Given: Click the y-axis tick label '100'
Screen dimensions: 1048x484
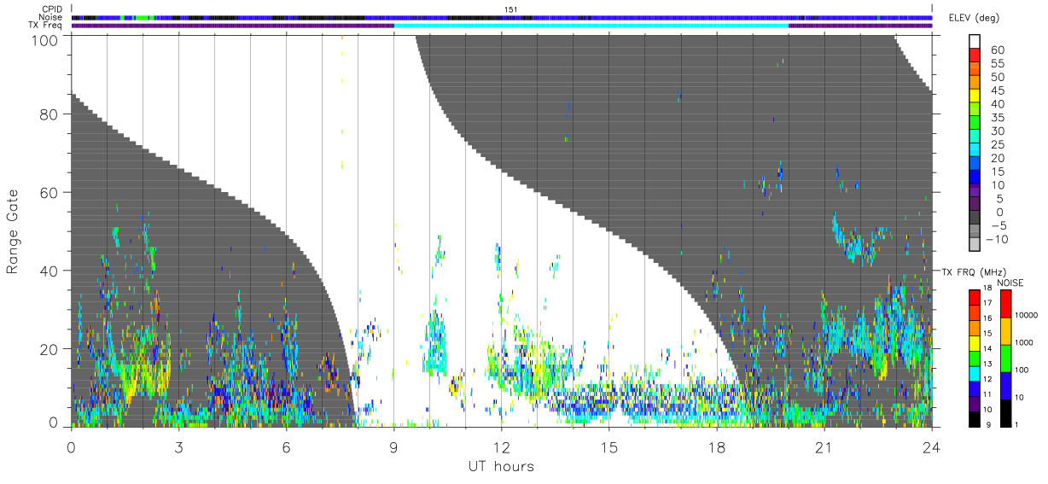Looking at the screenshot, I should (x=45, y=39).
